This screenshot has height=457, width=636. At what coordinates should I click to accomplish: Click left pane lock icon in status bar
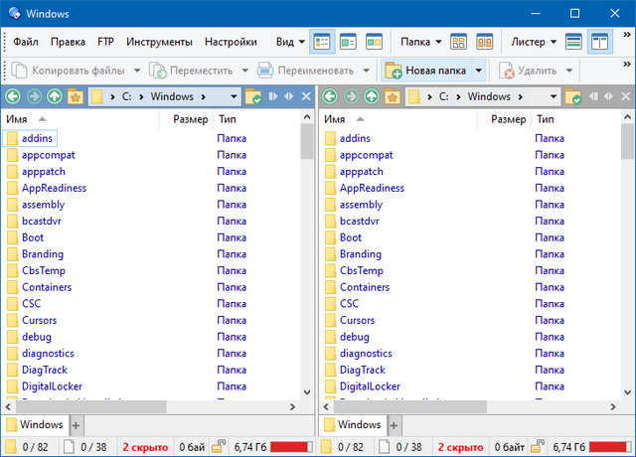coord(216,447)
